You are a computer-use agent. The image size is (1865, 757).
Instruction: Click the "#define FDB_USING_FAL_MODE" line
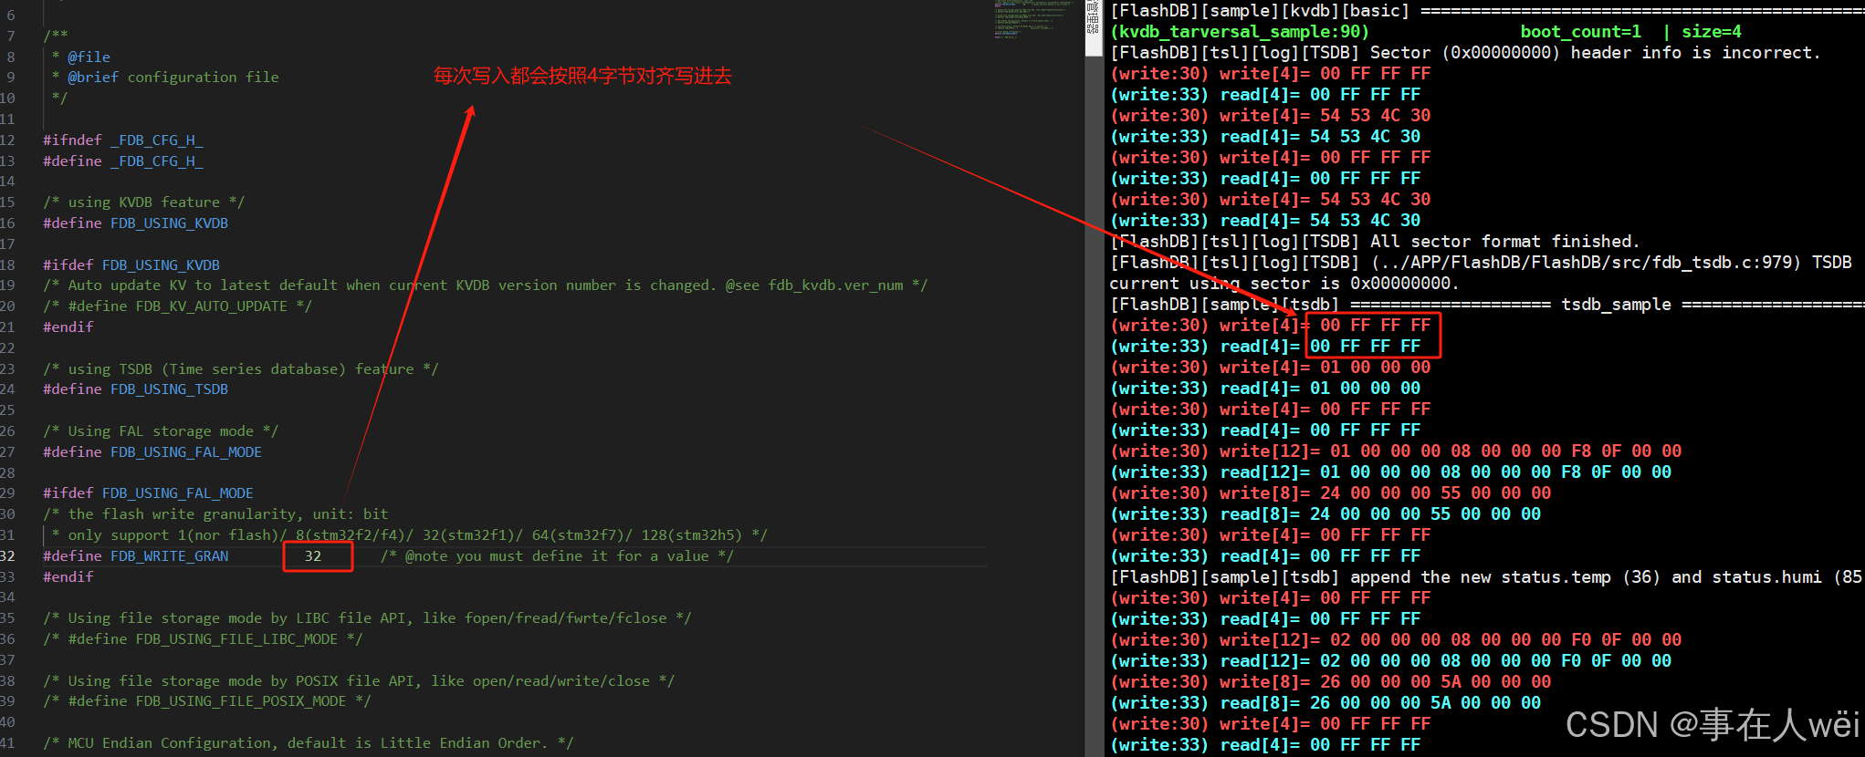(x=152, y=452)
